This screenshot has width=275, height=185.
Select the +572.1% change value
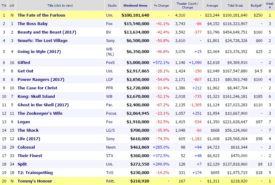click(x=161, y=62)
